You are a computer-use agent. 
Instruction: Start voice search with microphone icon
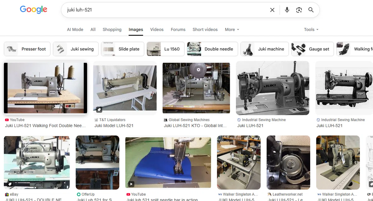(287, 10)
